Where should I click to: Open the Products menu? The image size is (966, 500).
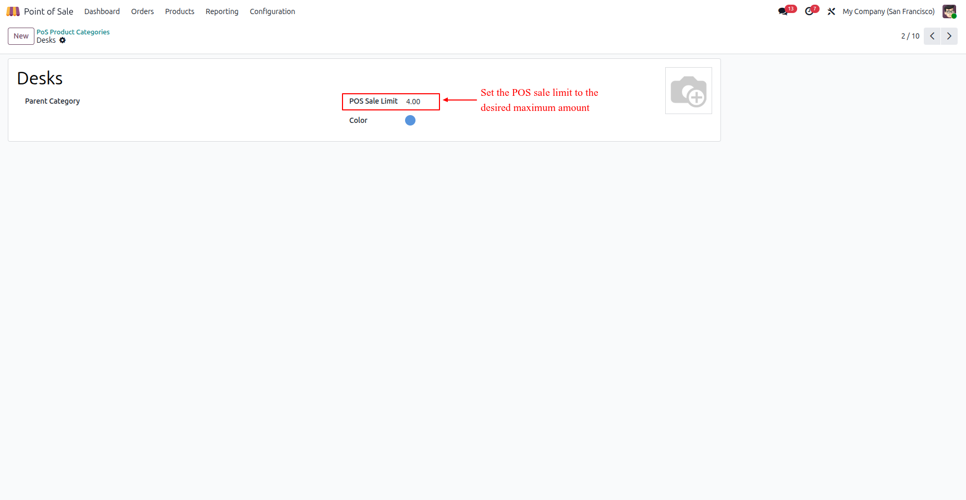180,11
